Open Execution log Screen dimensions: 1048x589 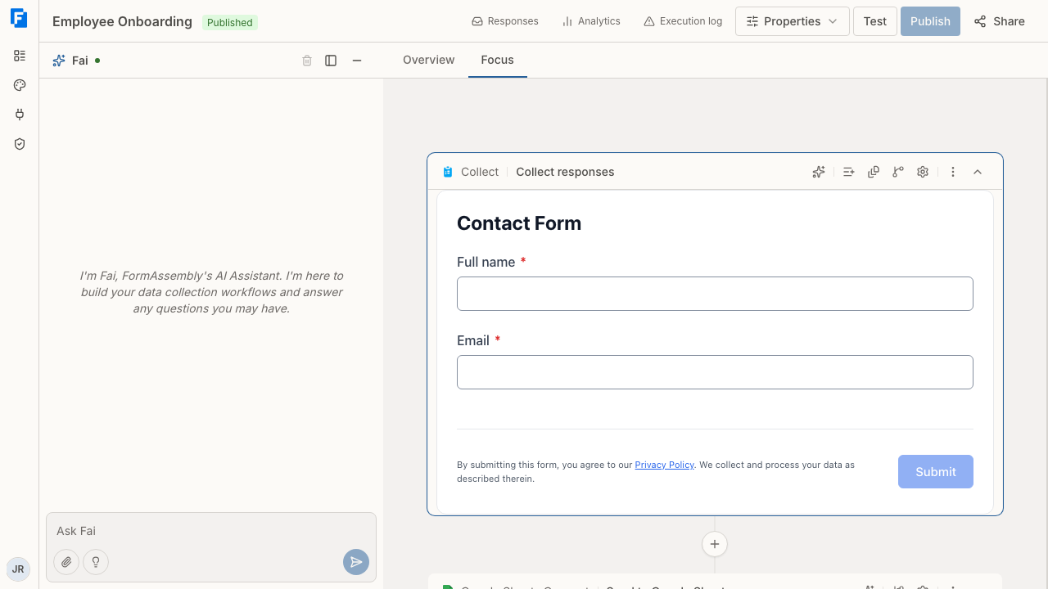[x=683, y=21]
